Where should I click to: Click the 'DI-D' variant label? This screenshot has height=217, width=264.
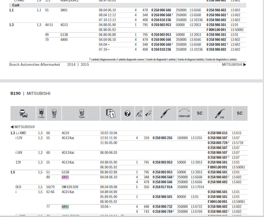tap(18, 187)
